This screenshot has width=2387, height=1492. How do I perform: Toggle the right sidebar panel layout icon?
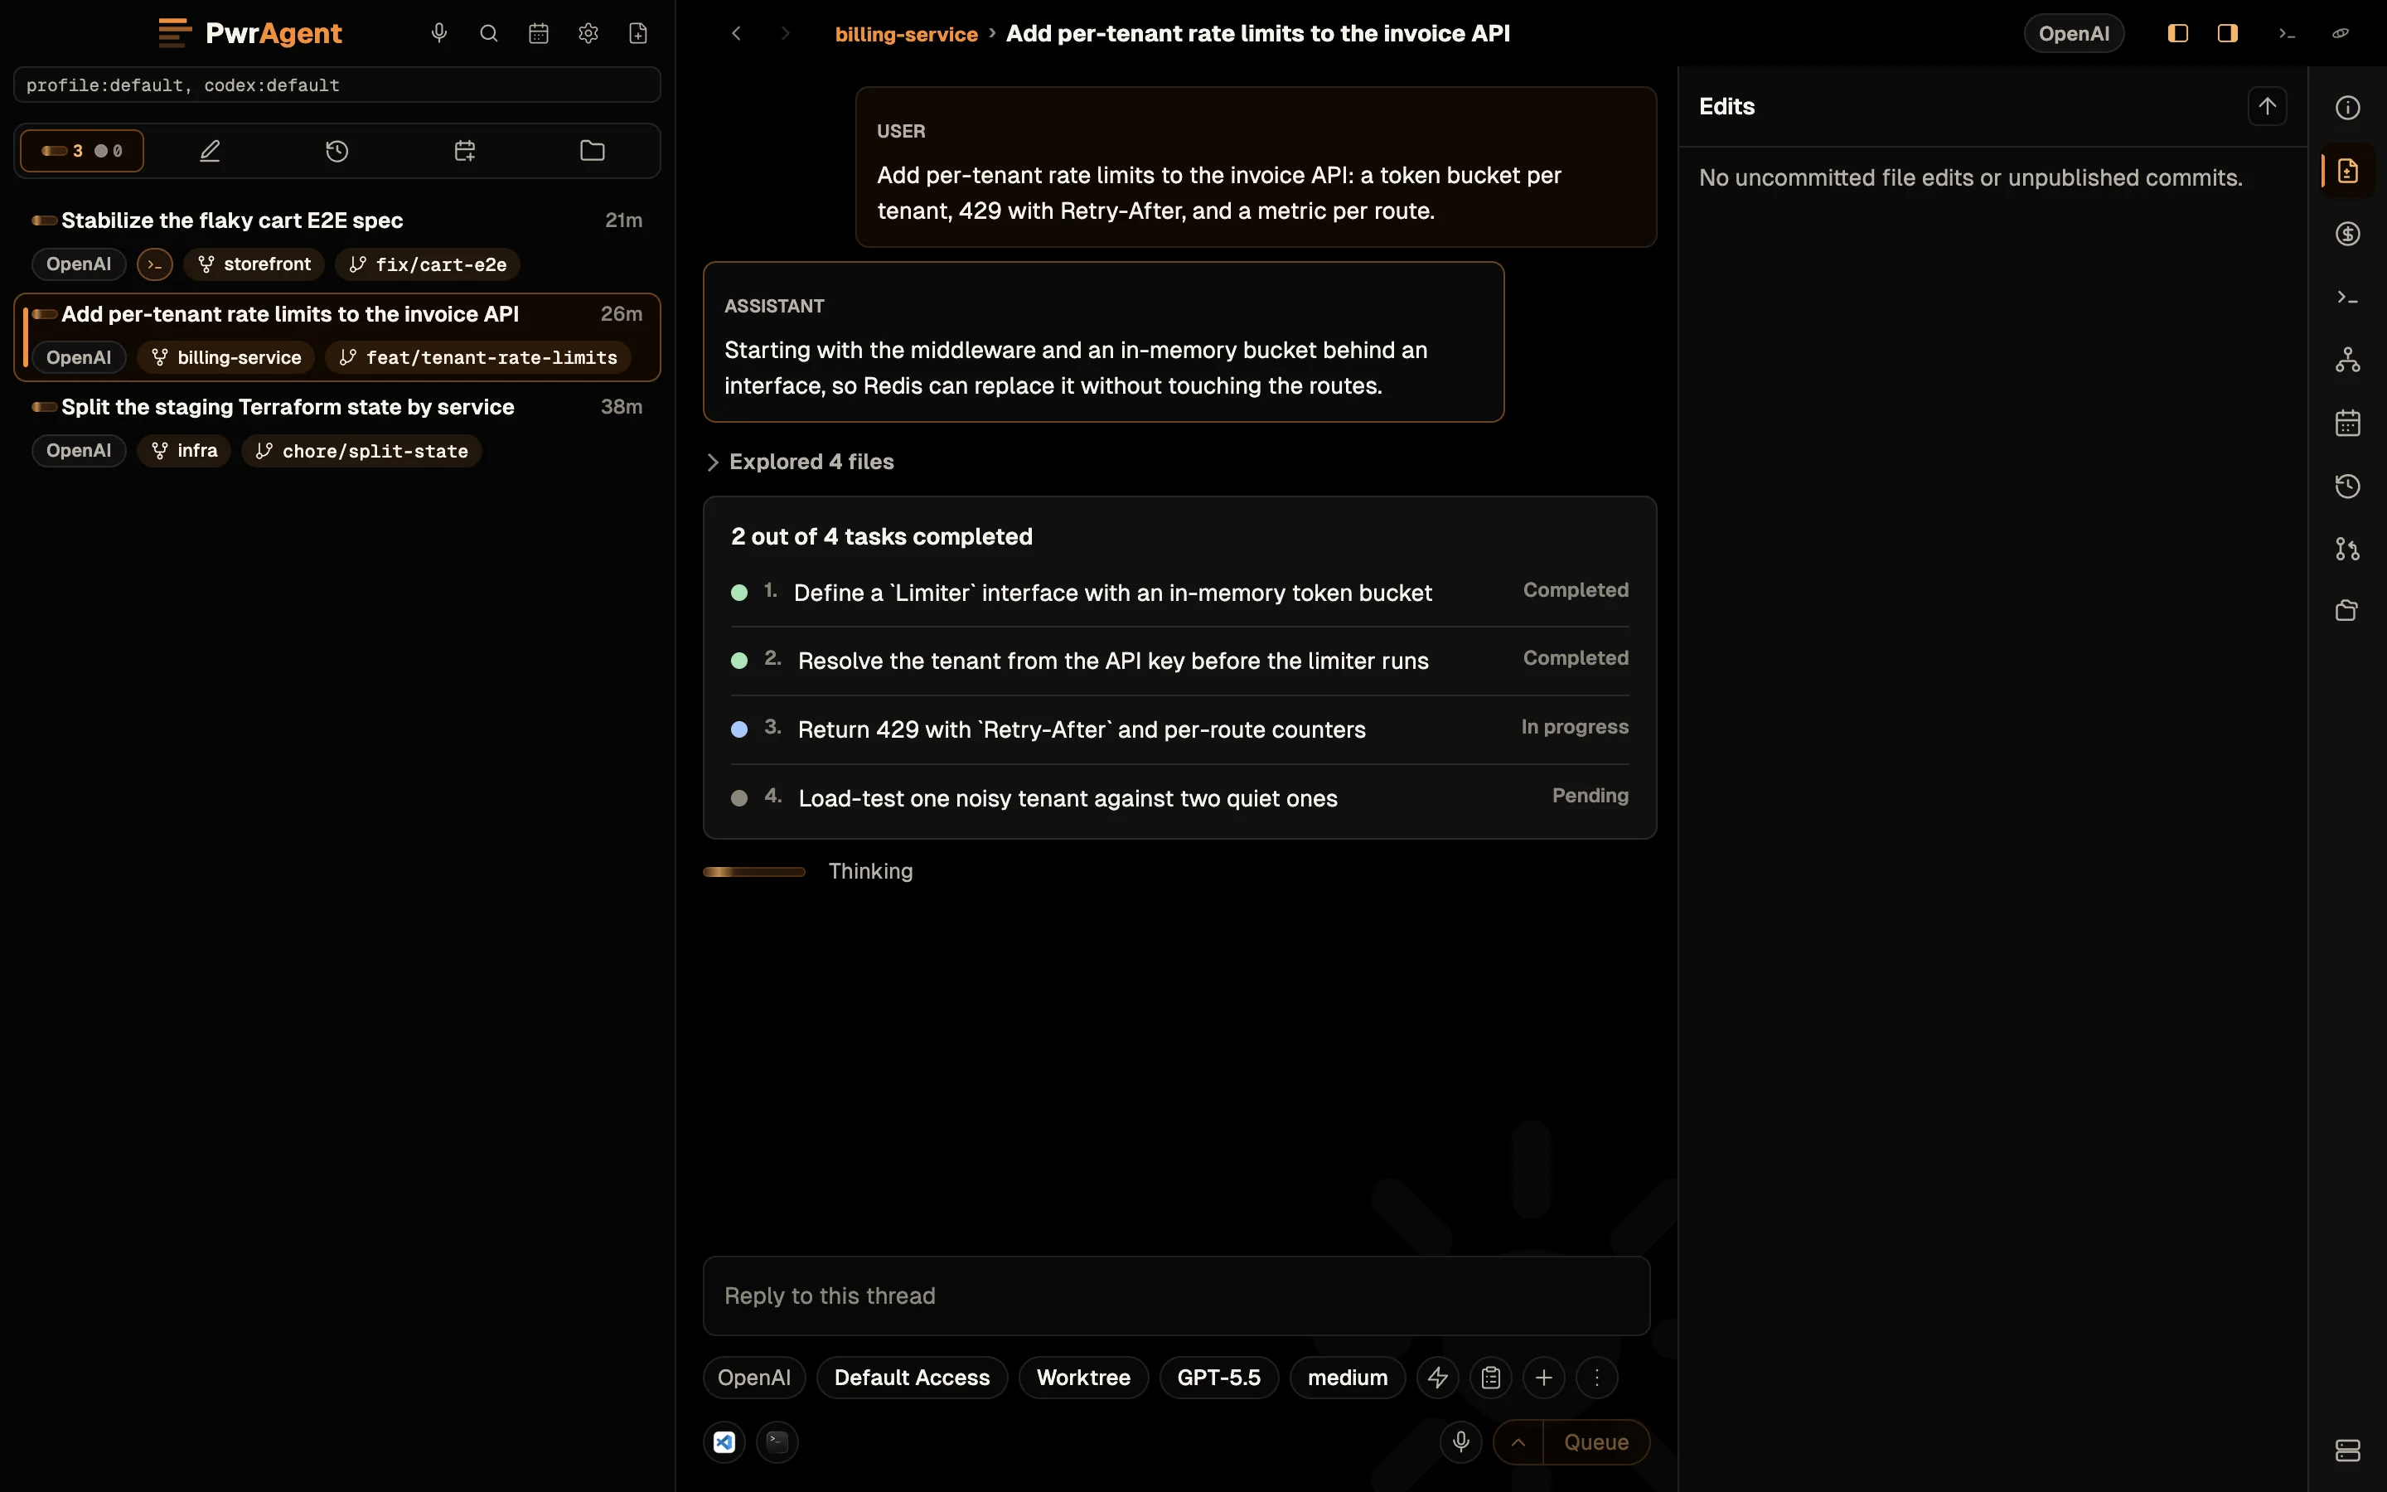[x=2227, y=33]
